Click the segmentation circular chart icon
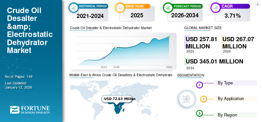 coord(187,99)
